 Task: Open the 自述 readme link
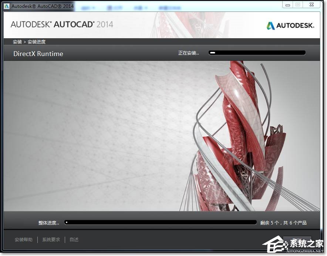click(x=74, y=240)
